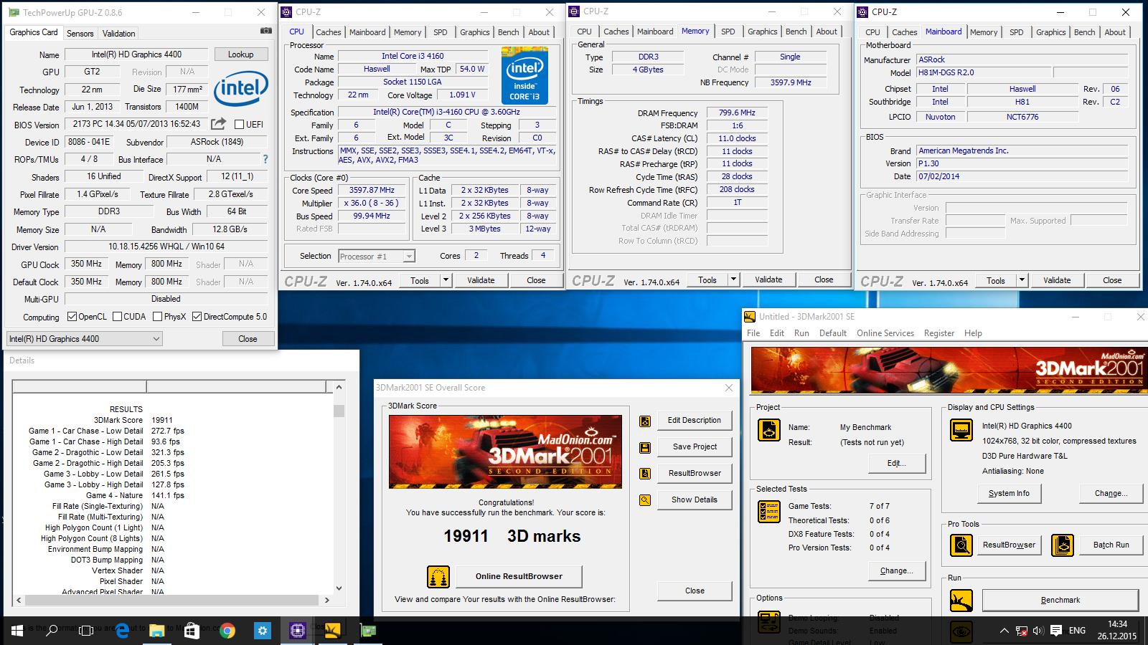Open Tools dropdown arrow in Memory tab window
The width and height of the screenshot is (1148, 645).
click(733, 279)
